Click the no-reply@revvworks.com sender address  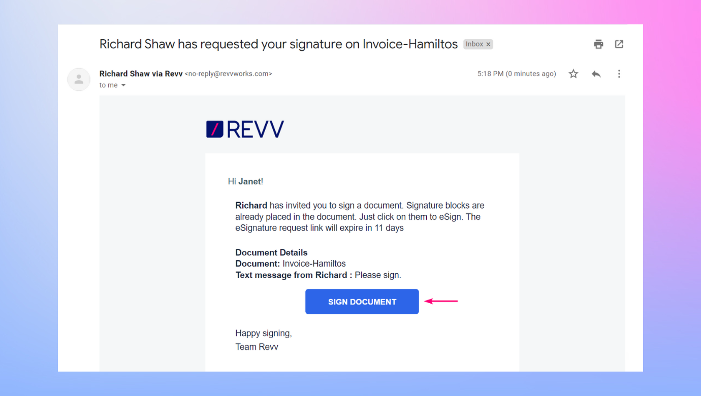coord(228,73)
